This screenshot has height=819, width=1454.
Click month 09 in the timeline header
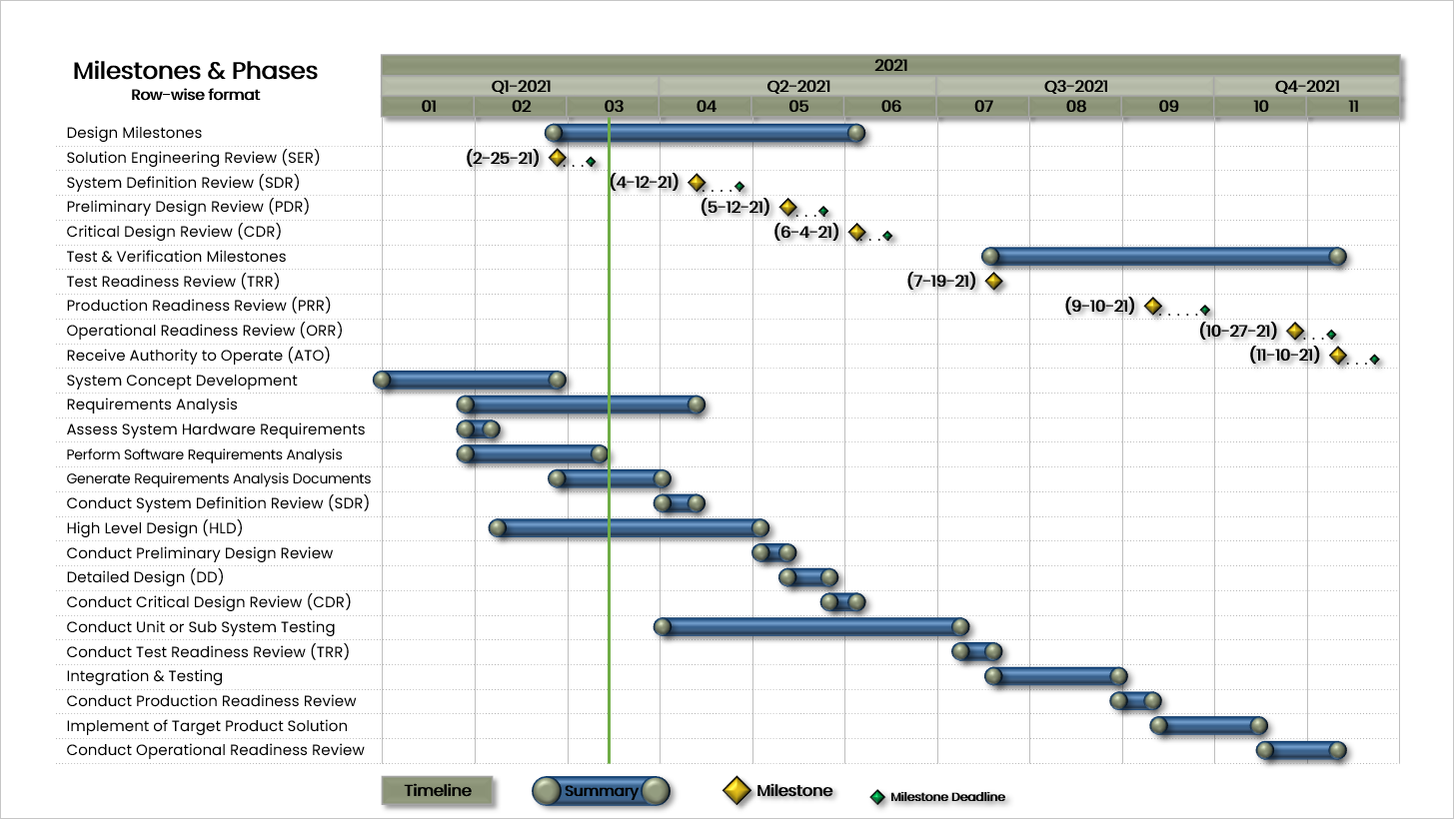tap(1169, 107)
